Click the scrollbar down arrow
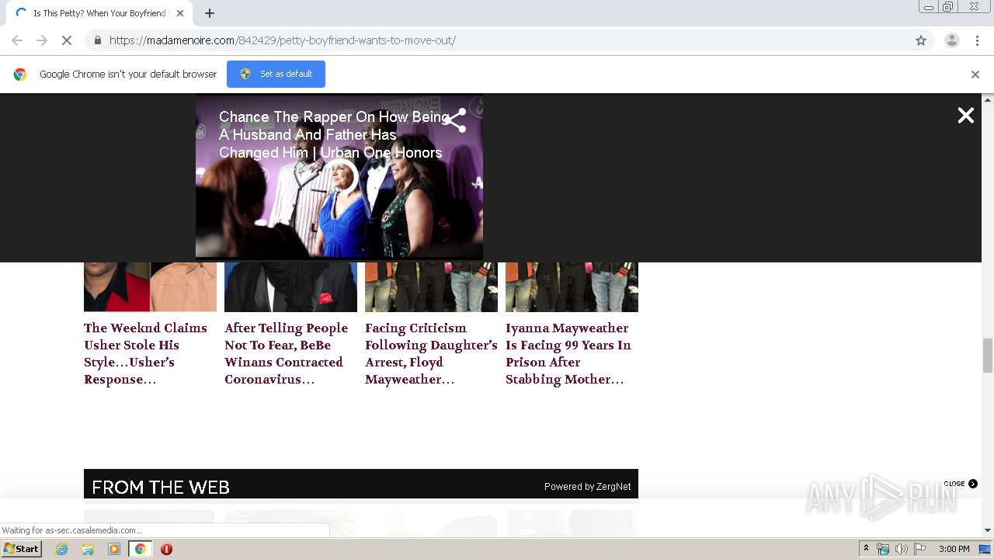 (x=988, y=530)
